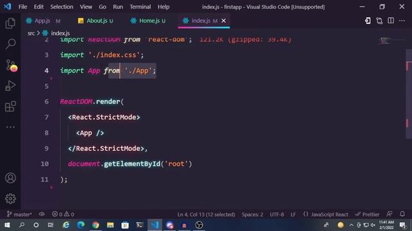
Task: Open the Manage gear menu
Action: tap(10, 198)
